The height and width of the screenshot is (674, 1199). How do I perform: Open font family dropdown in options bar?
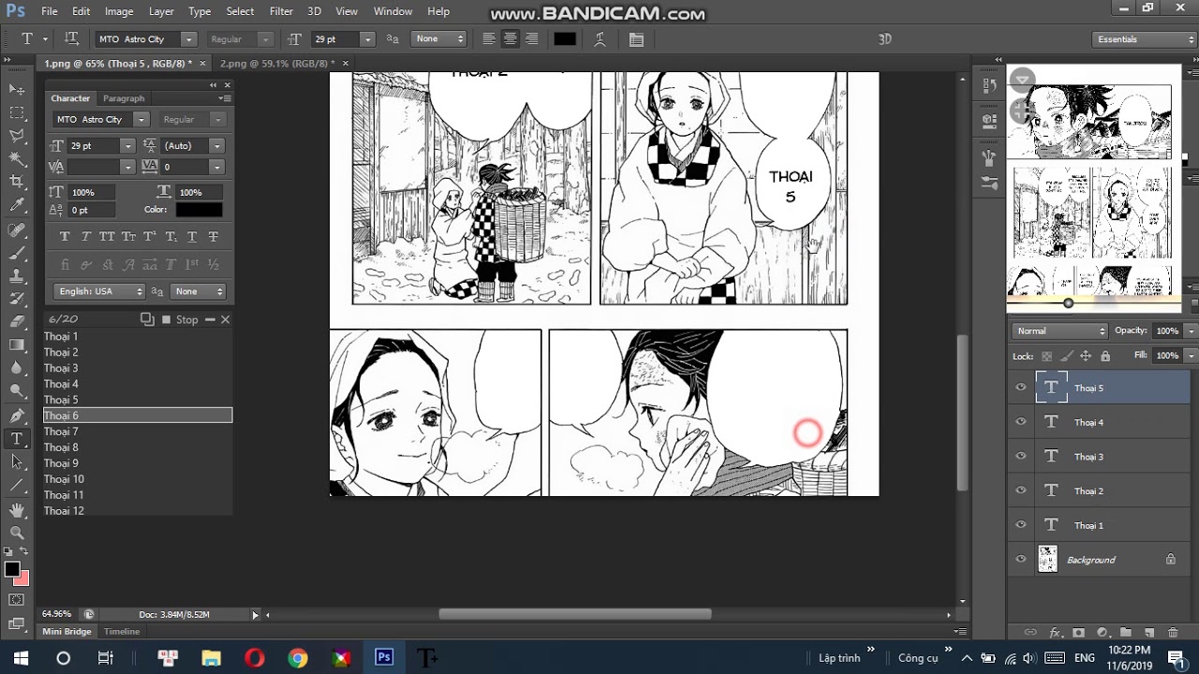point(188,39)
